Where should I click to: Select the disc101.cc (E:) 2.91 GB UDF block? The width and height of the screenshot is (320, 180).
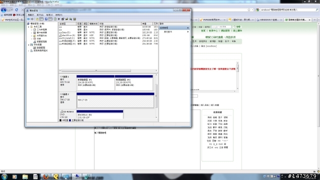[x=100, y=114]
